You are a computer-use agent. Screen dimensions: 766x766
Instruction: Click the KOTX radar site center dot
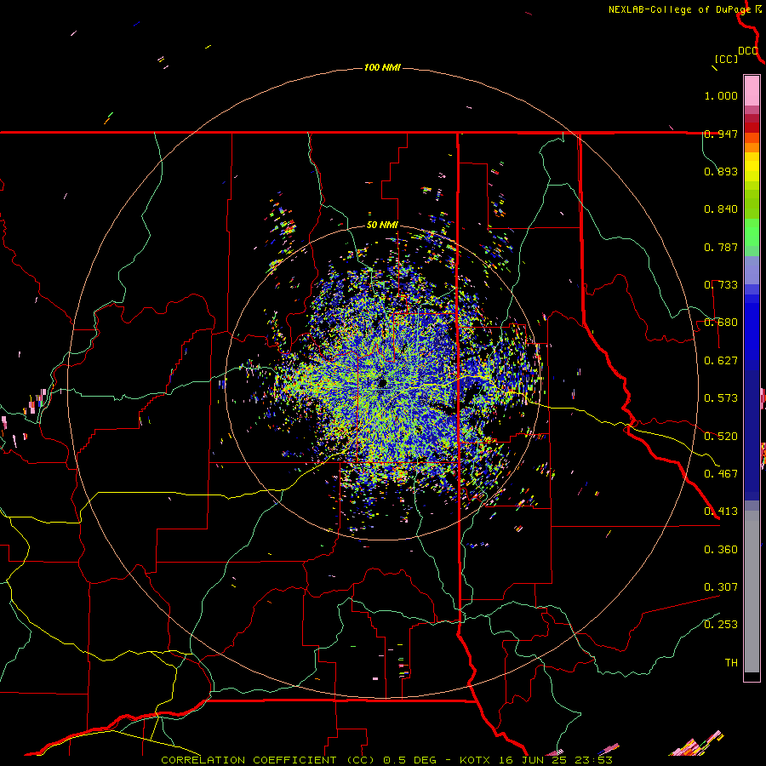point(382,383)
